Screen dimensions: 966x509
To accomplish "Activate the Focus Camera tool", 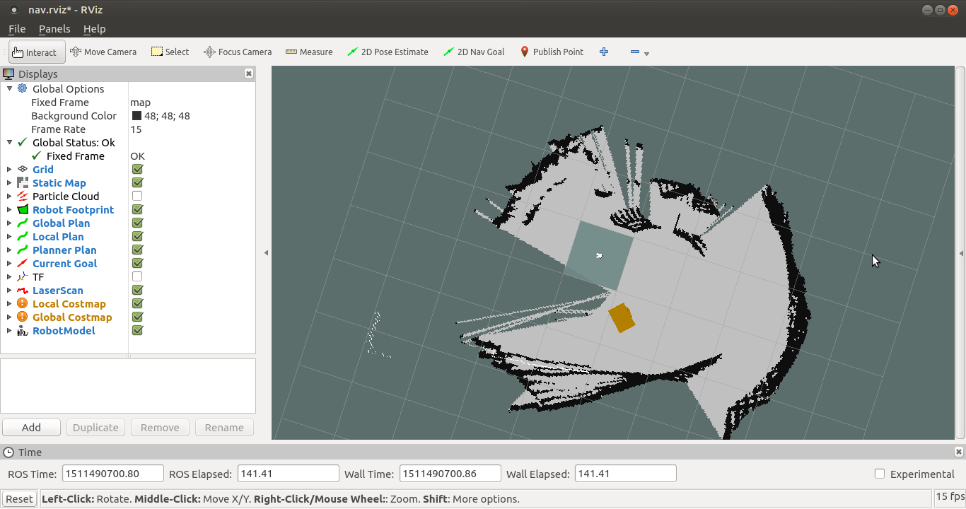I will [x=238, y=52].
